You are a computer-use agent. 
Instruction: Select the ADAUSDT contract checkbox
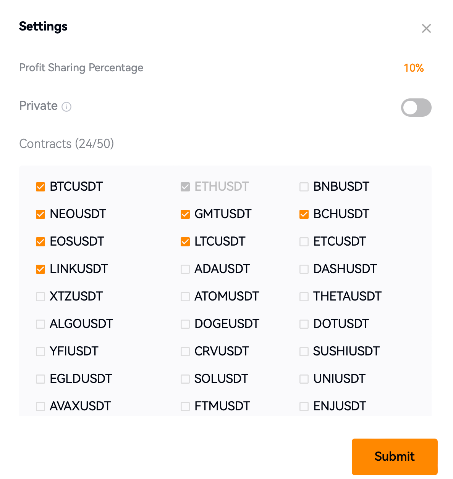point(185,269)
